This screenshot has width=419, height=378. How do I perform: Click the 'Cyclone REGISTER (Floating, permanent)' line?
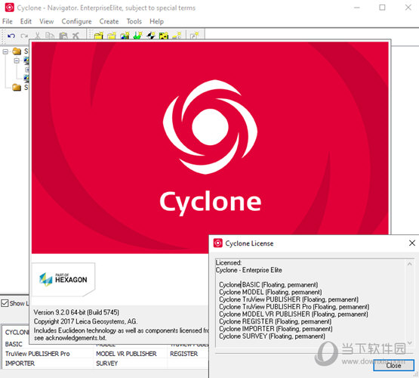click(276, 321)
